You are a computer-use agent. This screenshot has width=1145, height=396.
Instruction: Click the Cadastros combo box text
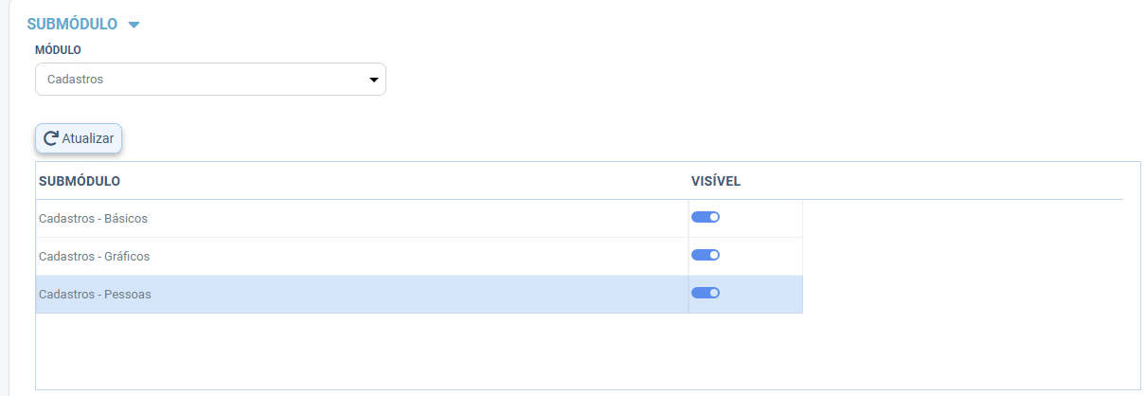pos(75,80)
